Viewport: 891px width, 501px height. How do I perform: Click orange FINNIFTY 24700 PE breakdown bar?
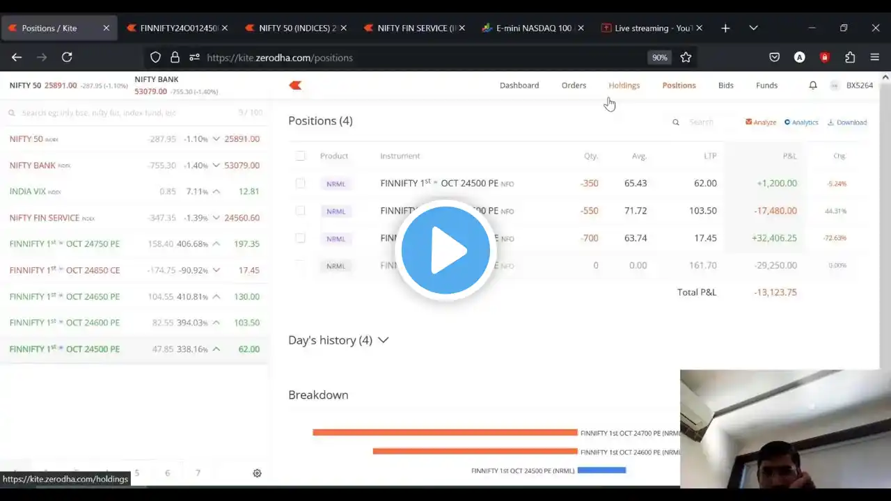pyautogui.click(x=445, y=433)
